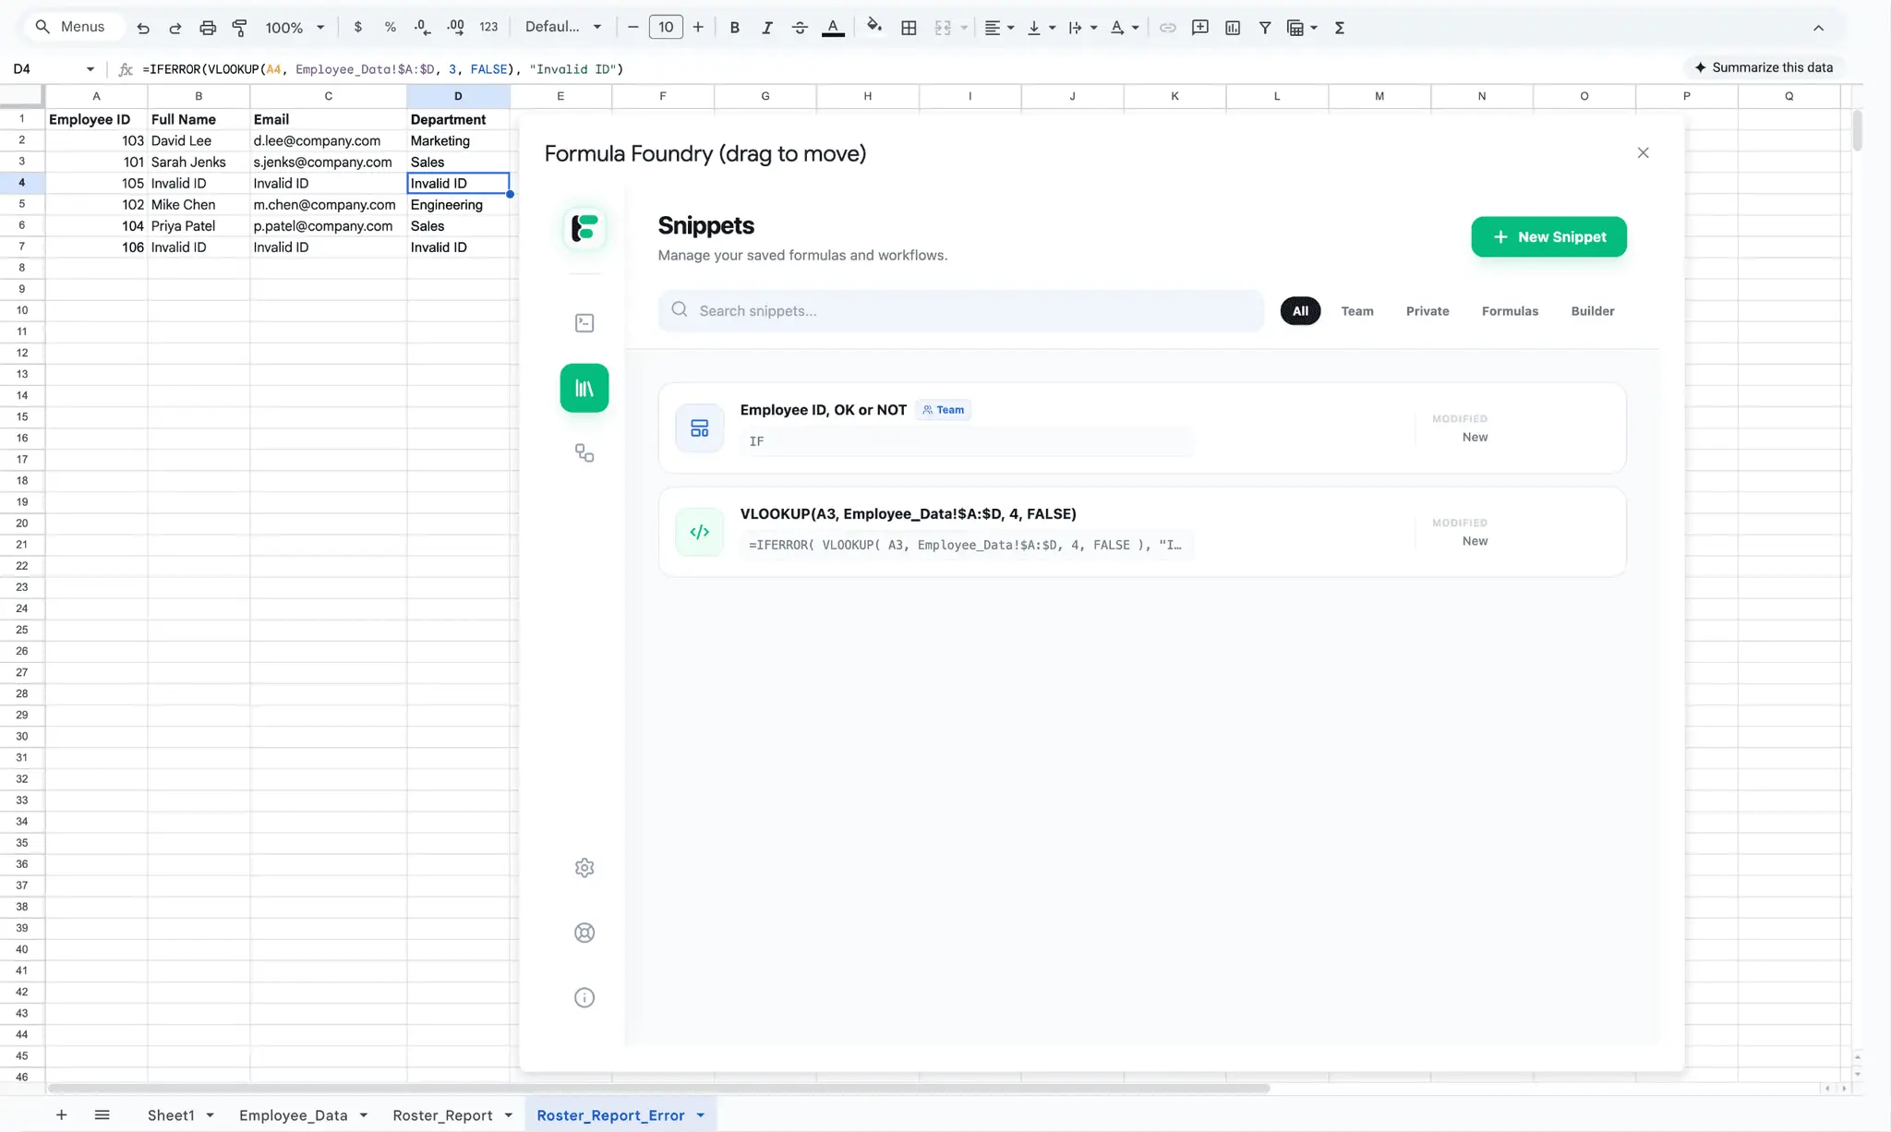This screenshot has height=1132, width=1891.
Task: Open Roster_Report_Error tab menu arrow
Action: pyautogui.click(x=701, y=1115)
